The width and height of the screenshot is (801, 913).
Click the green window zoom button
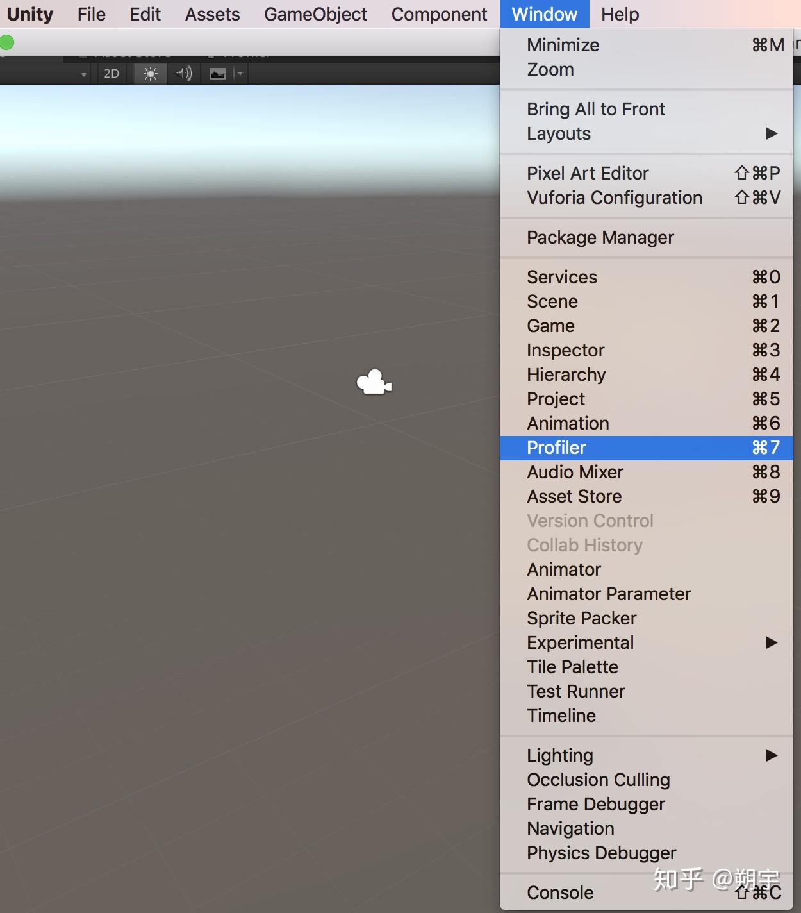[6, 43]
